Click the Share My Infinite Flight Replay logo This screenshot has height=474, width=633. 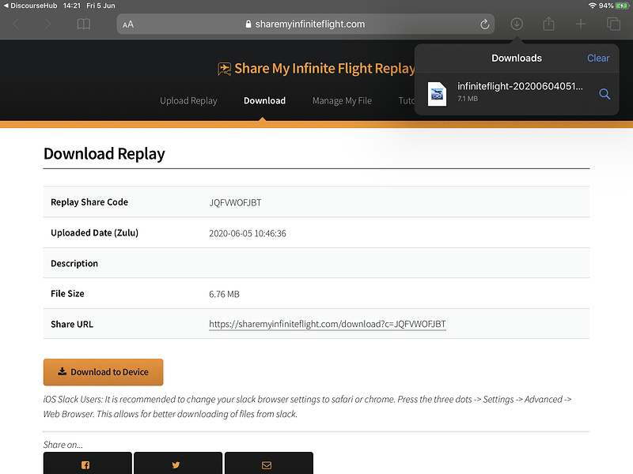click(x=316, y=69)
